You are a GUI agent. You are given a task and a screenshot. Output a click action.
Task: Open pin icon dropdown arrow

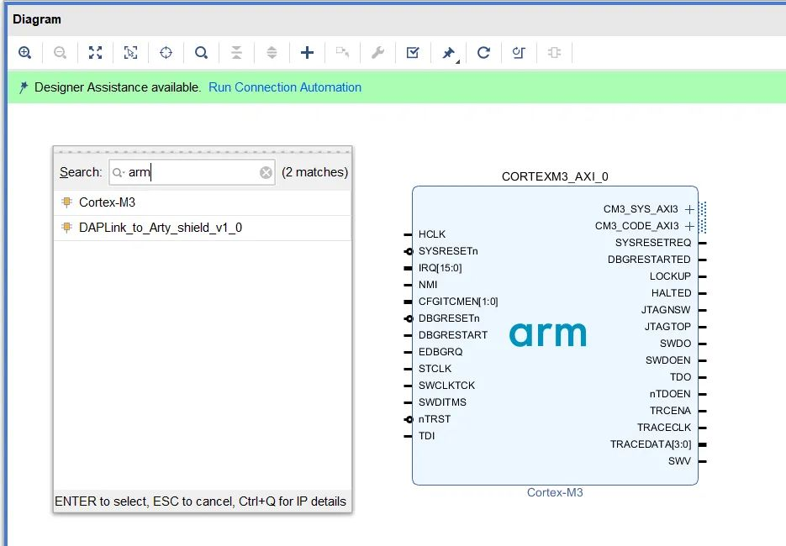[457, 61]
